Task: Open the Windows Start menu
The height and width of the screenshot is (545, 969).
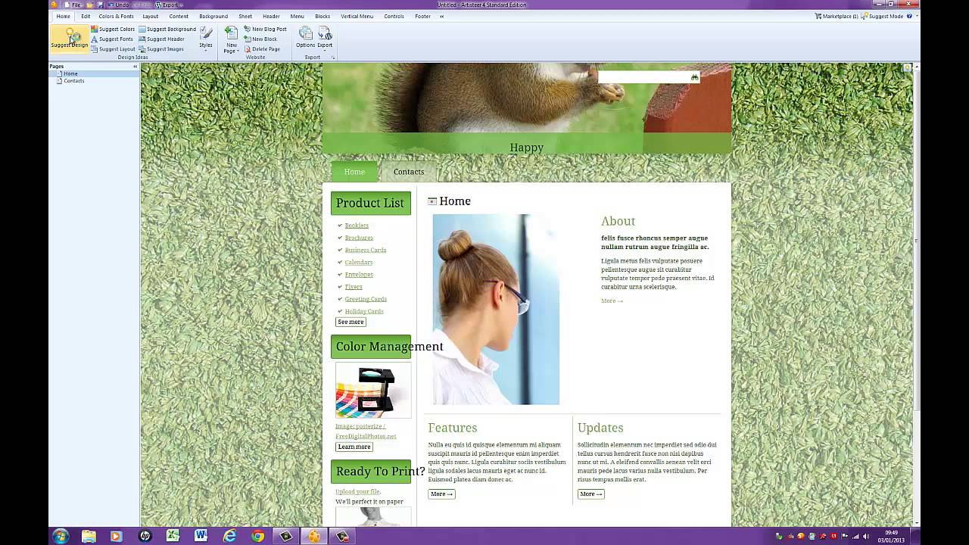Action: click(x=61, y=536)
